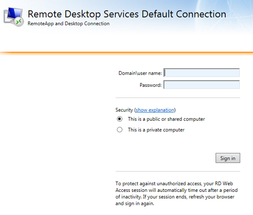Click the 'Remote Desktop Services Default Connection' heading
Screen dimensions: 253x215
tap(127, 14)
